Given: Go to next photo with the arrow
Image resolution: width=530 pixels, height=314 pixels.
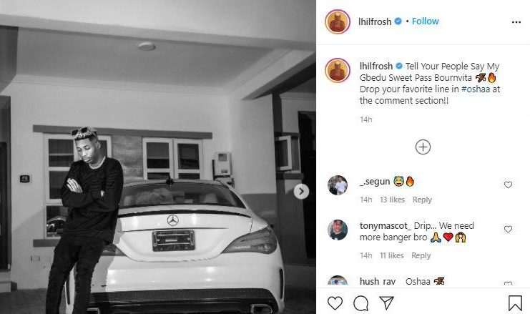Looking at the screenshot, I should 301,191.
